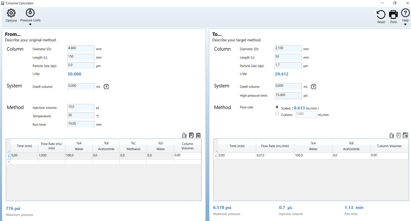Click the dwell volume question mark in From panel
The height and width of the screenshot is (221, 411).
point(106,86)
